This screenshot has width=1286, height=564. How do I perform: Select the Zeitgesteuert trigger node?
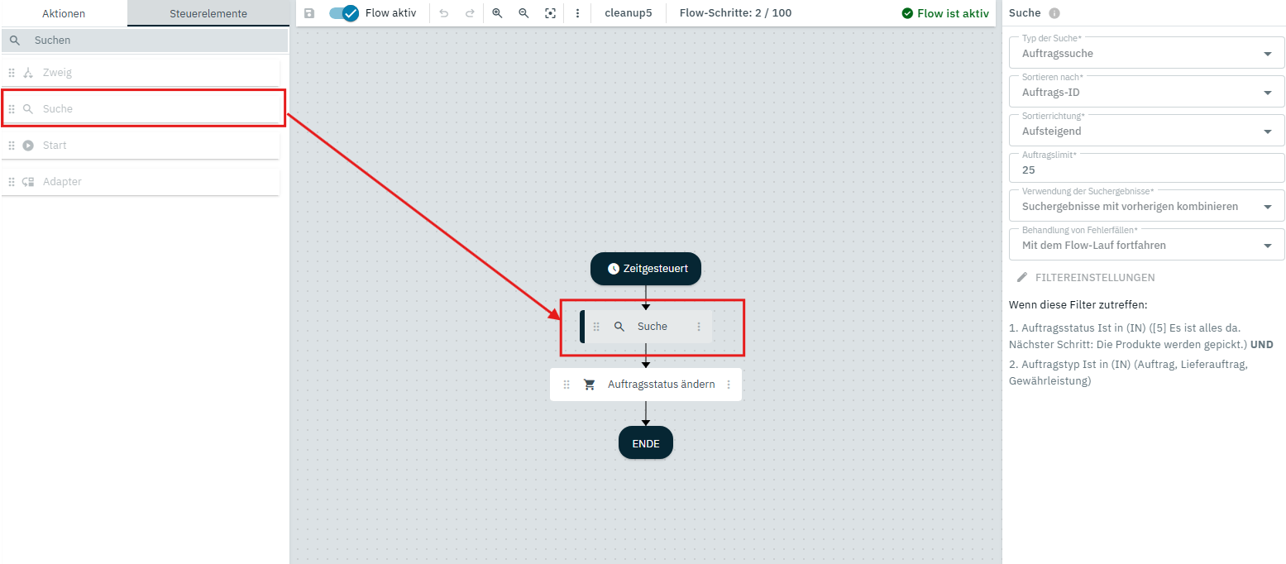pos(646,269)
